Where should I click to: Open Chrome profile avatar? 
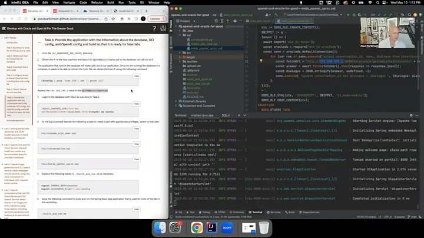143,19
